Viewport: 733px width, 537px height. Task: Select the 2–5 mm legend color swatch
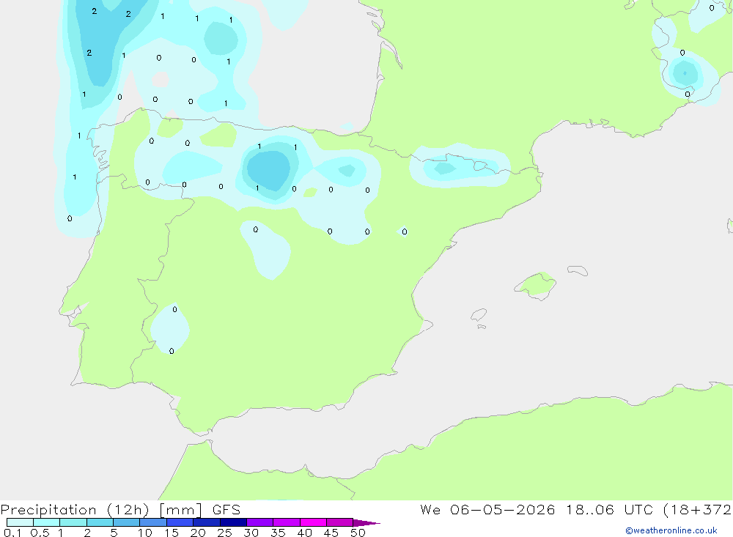click(x=100, y=522)
